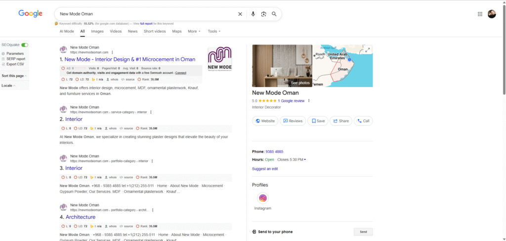
Task: Open the New Mode logo thumbnail
Action: 219,59
